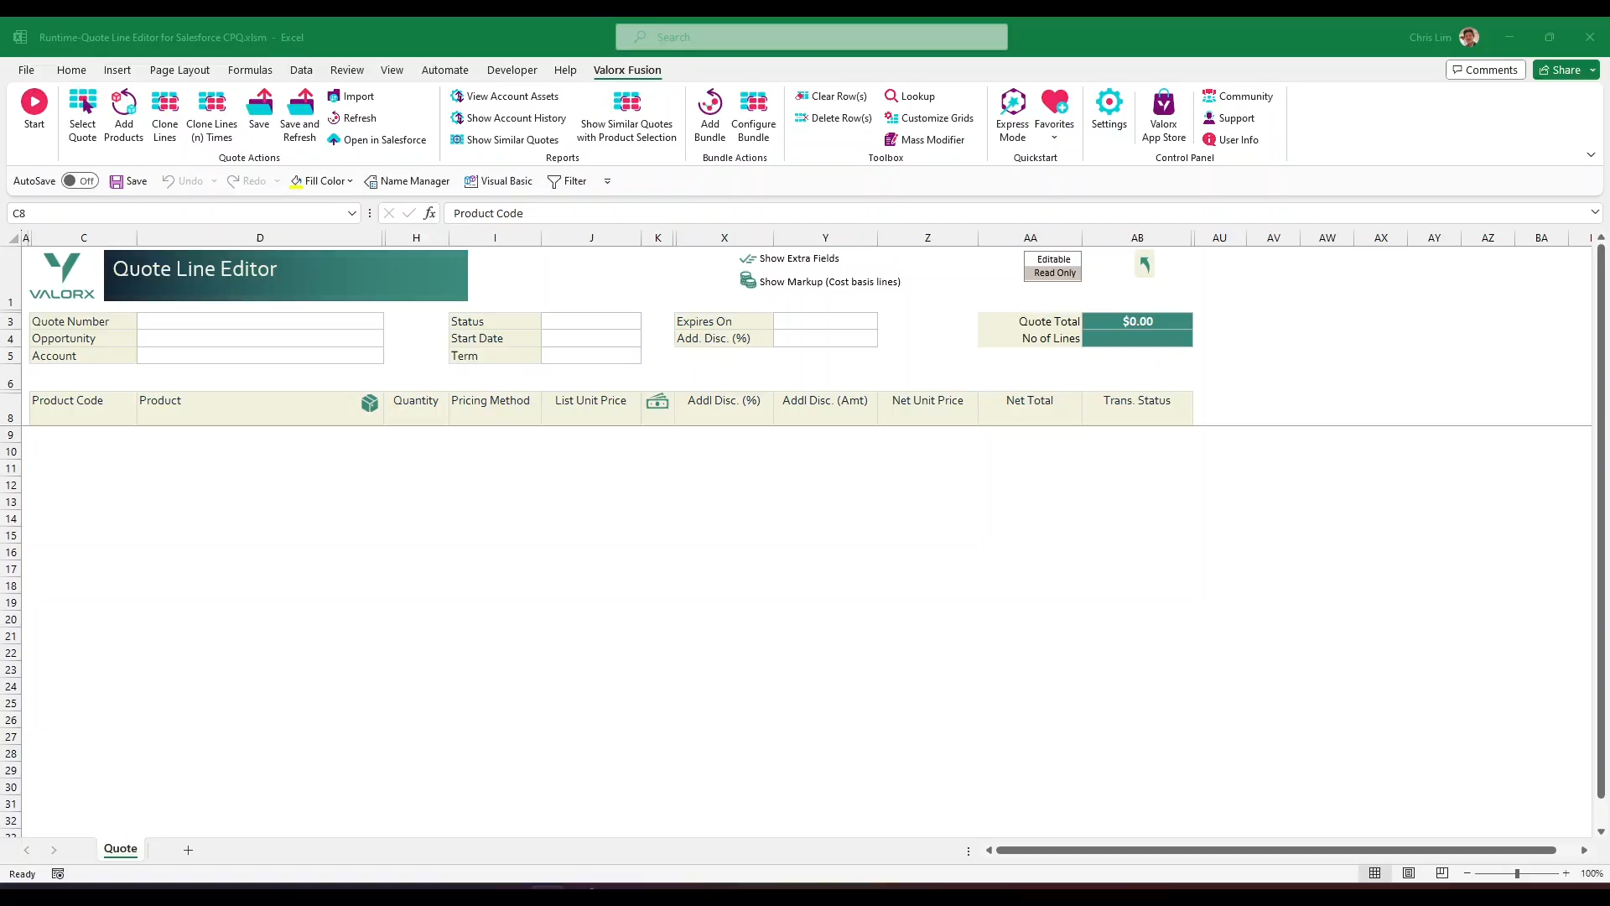Open the Valorx Settings gear
The height and width of the screenshot is (906, 1610).
(1109, 102)
